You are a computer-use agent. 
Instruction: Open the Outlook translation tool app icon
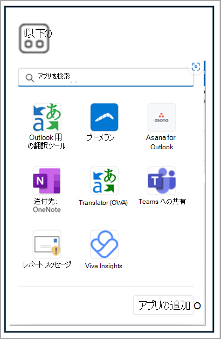[x=47, y=117]
